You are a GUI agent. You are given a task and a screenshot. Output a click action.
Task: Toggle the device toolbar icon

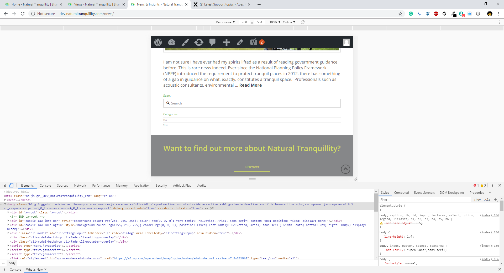(11, 186)
